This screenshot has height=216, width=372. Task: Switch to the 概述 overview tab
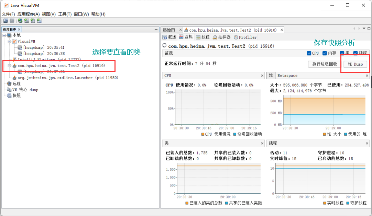pyautogui.click(x=169, y=37)
